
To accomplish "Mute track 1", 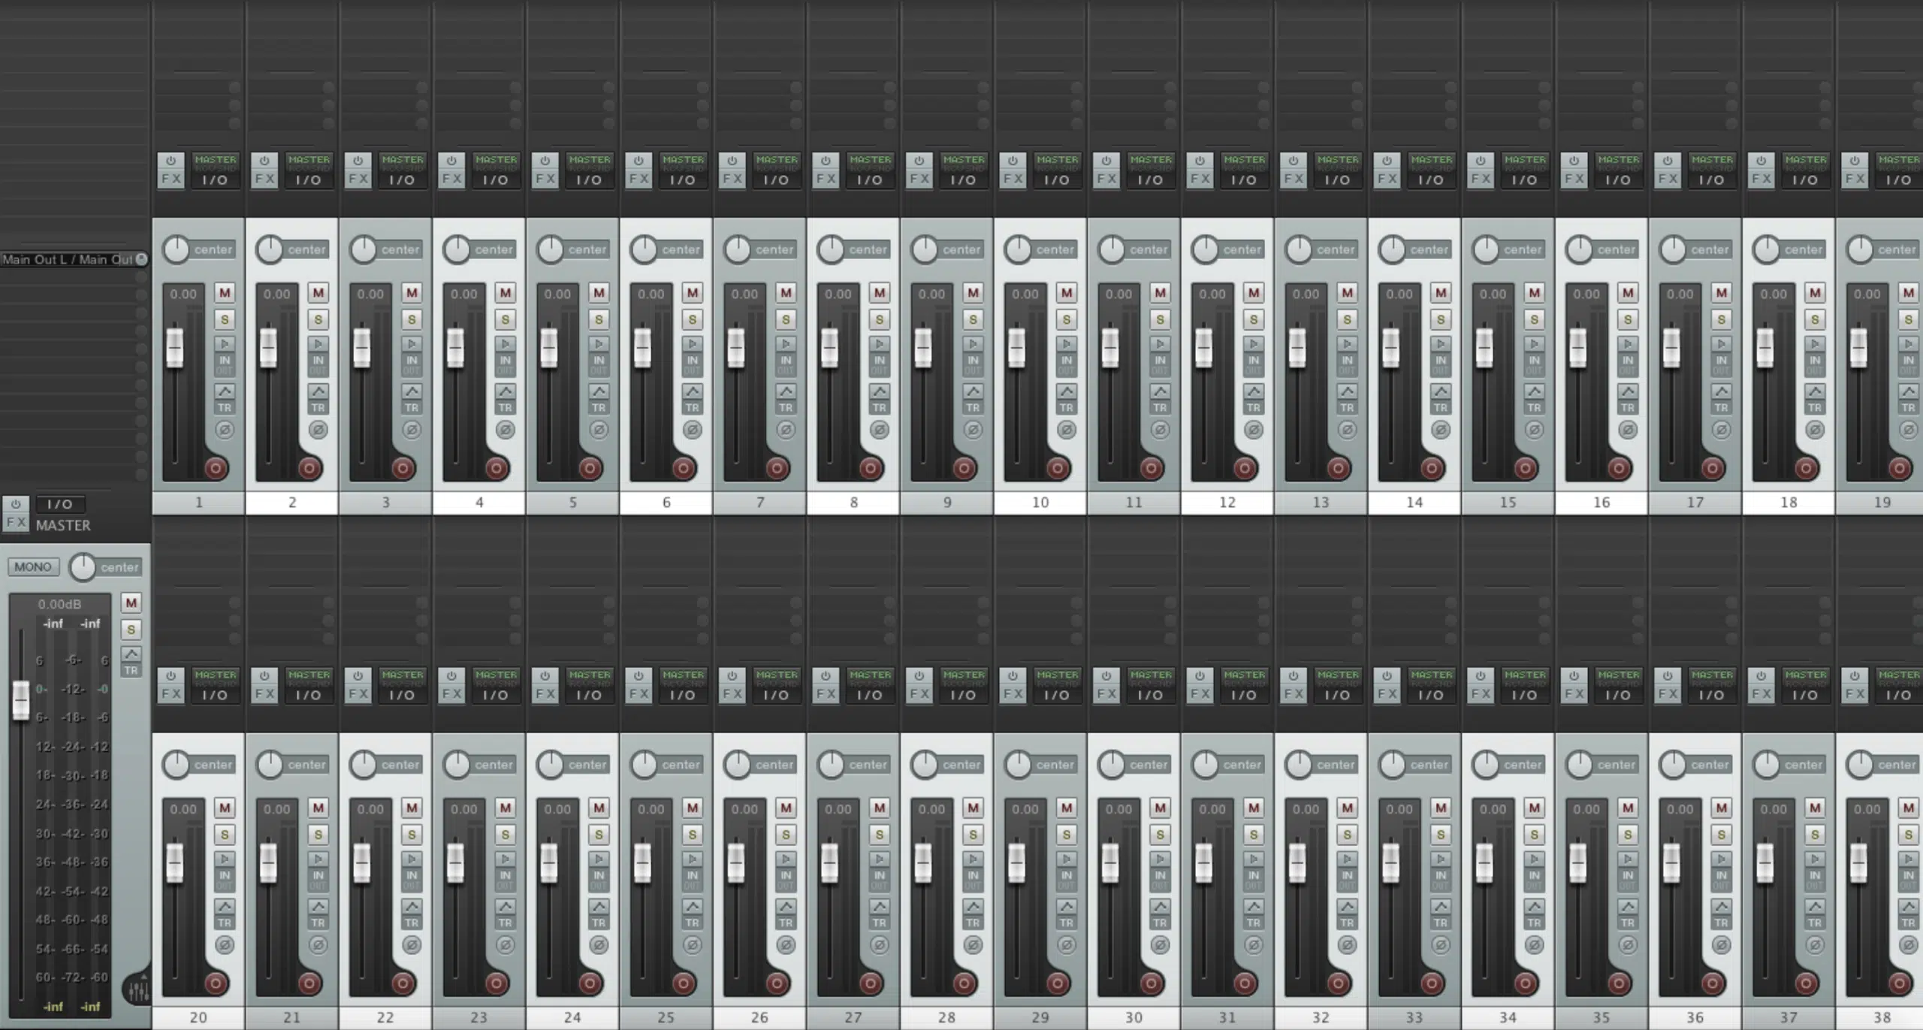I will click(x=225, y=292).
